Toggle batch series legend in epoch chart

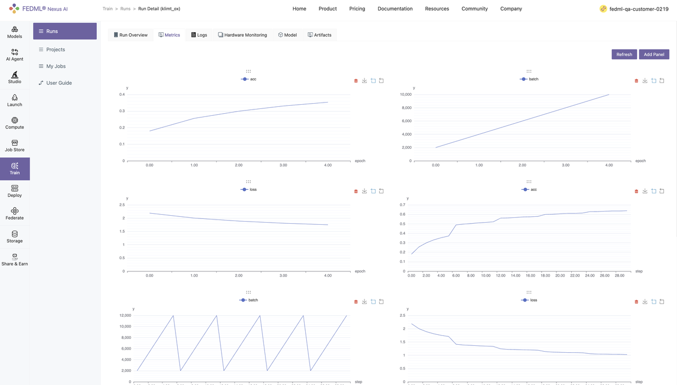529,79
